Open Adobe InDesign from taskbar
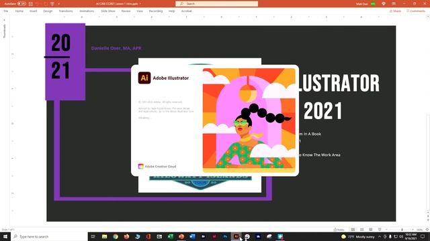The image size is (430, 241). click(x=214, y=236)
